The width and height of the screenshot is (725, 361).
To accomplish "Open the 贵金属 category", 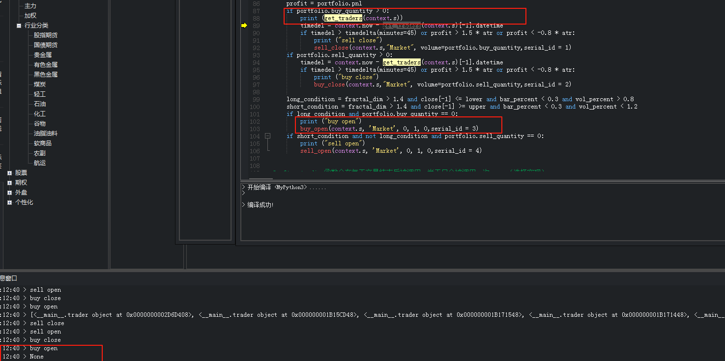I will point(43,55).
